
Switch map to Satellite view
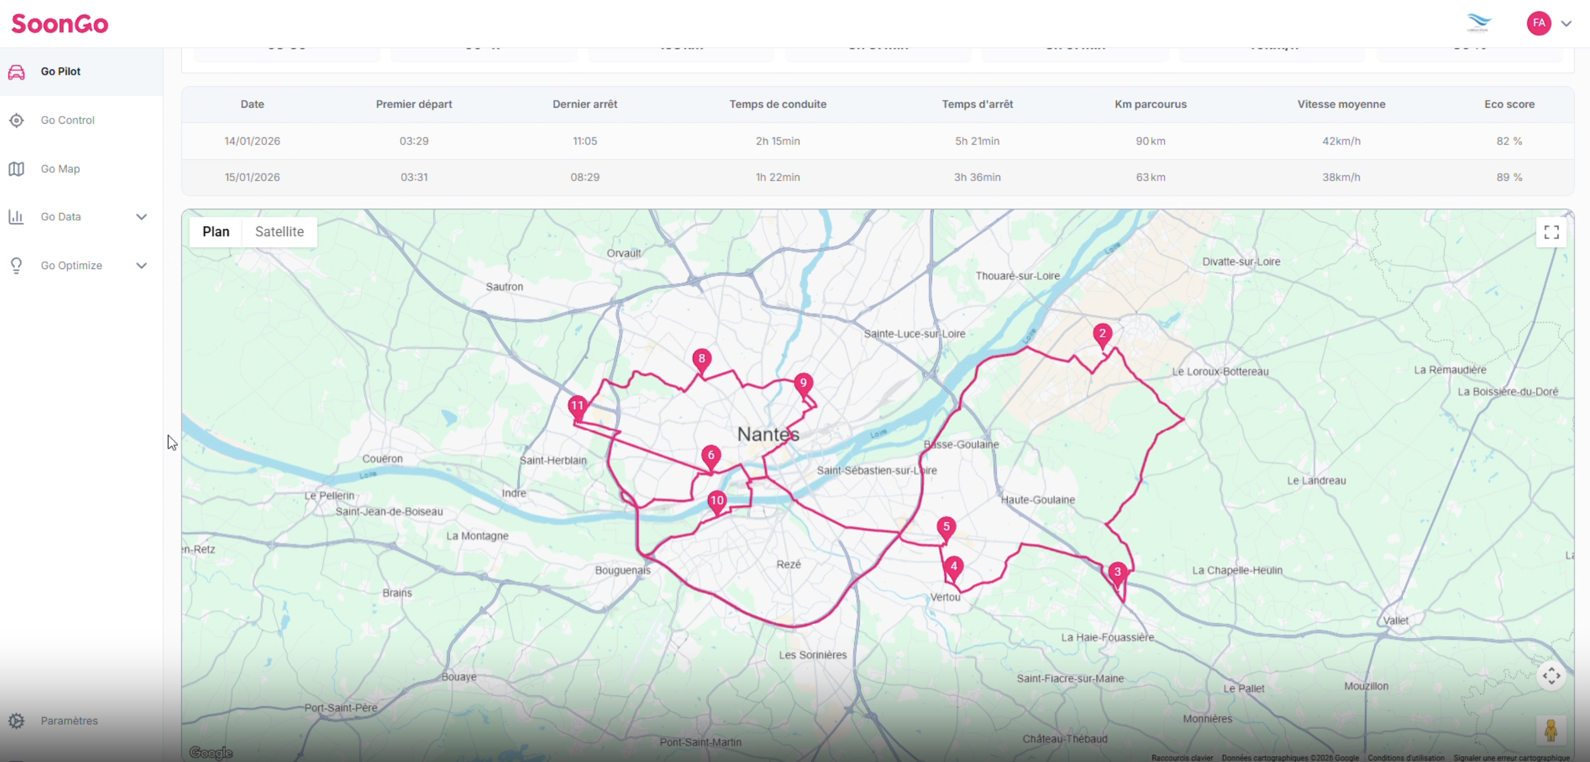(x=279, y=232)
